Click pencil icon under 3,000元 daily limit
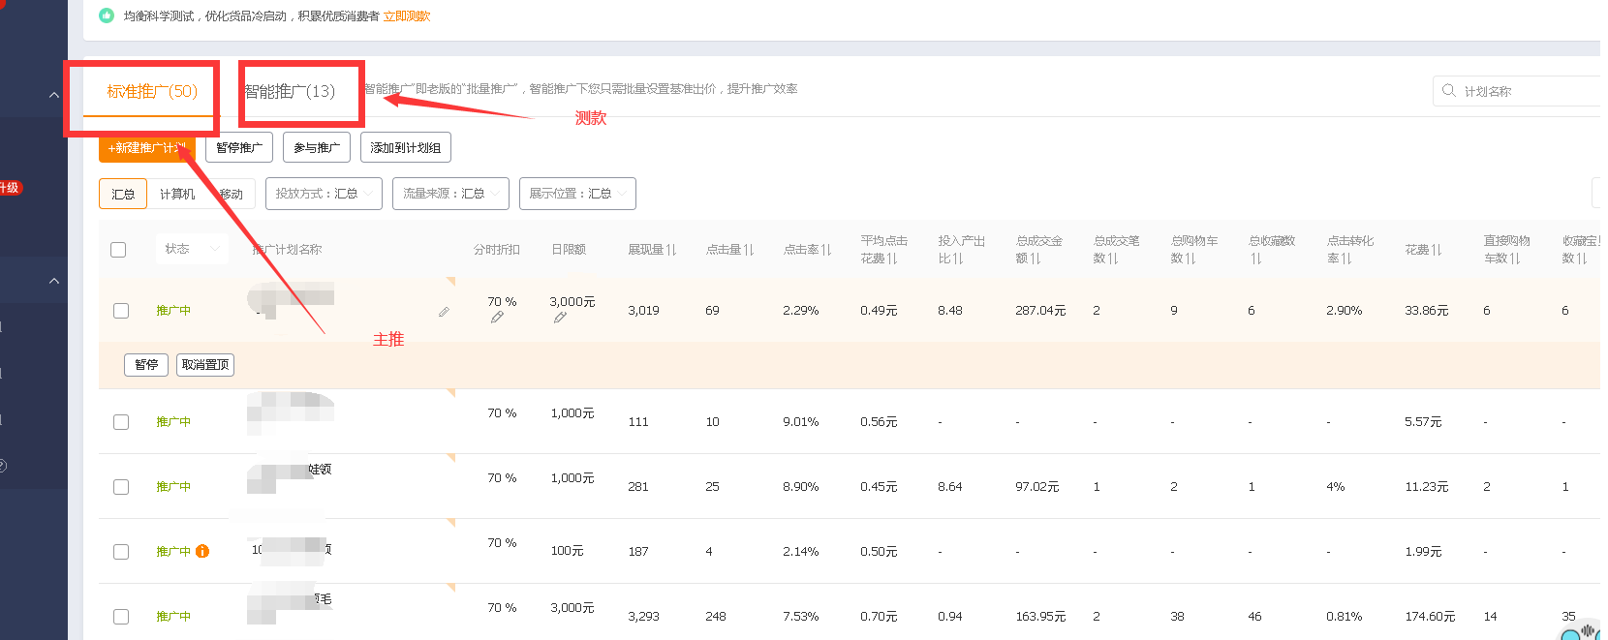Screen dimensions: 1608x640 [560, 318]
